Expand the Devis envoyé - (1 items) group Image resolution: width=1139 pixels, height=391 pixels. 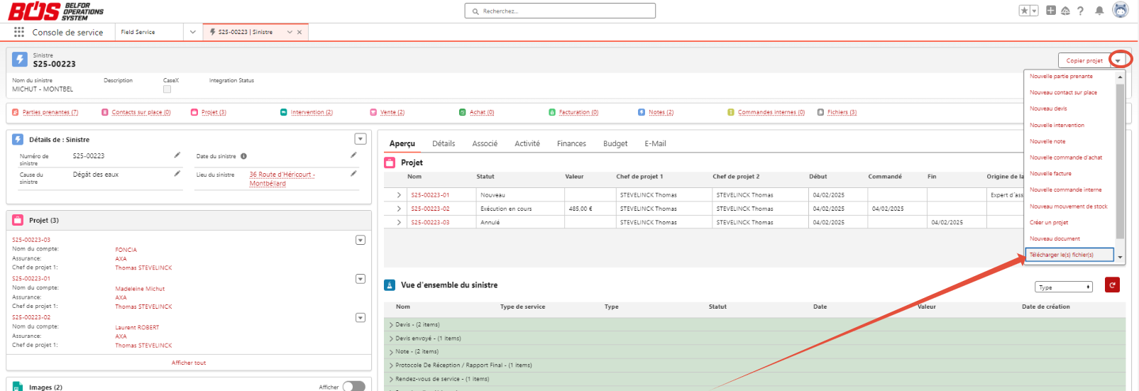pyautogui.click(x=391, y=338)
